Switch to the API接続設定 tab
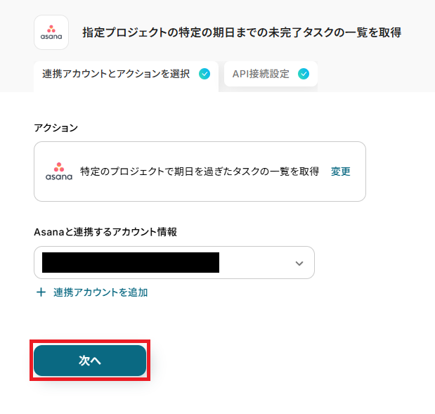The image size is (435, 414). click(x=271, y=74)
